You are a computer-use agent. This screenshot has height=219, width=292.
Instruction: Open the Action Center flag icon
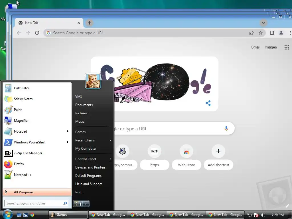point(256,215)
